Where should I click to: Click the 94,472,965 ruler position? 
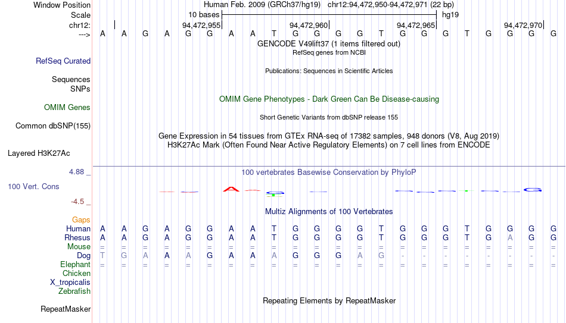point(416,25)
